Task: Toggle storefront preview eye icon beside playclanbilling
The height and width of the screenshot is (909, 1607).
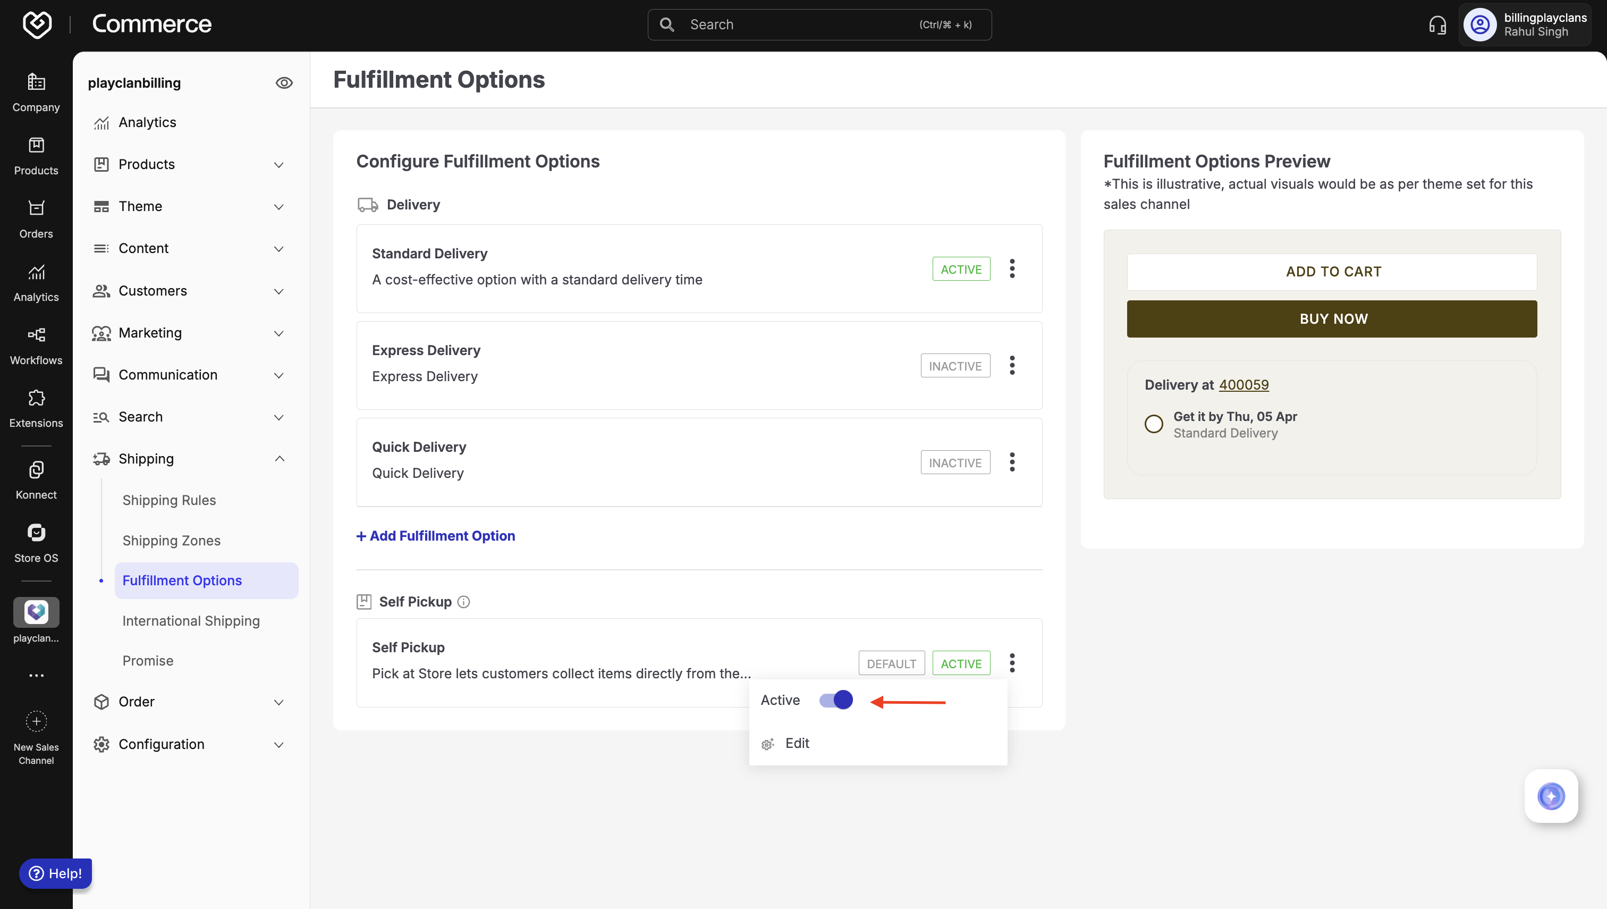Action: coord(284,83)
